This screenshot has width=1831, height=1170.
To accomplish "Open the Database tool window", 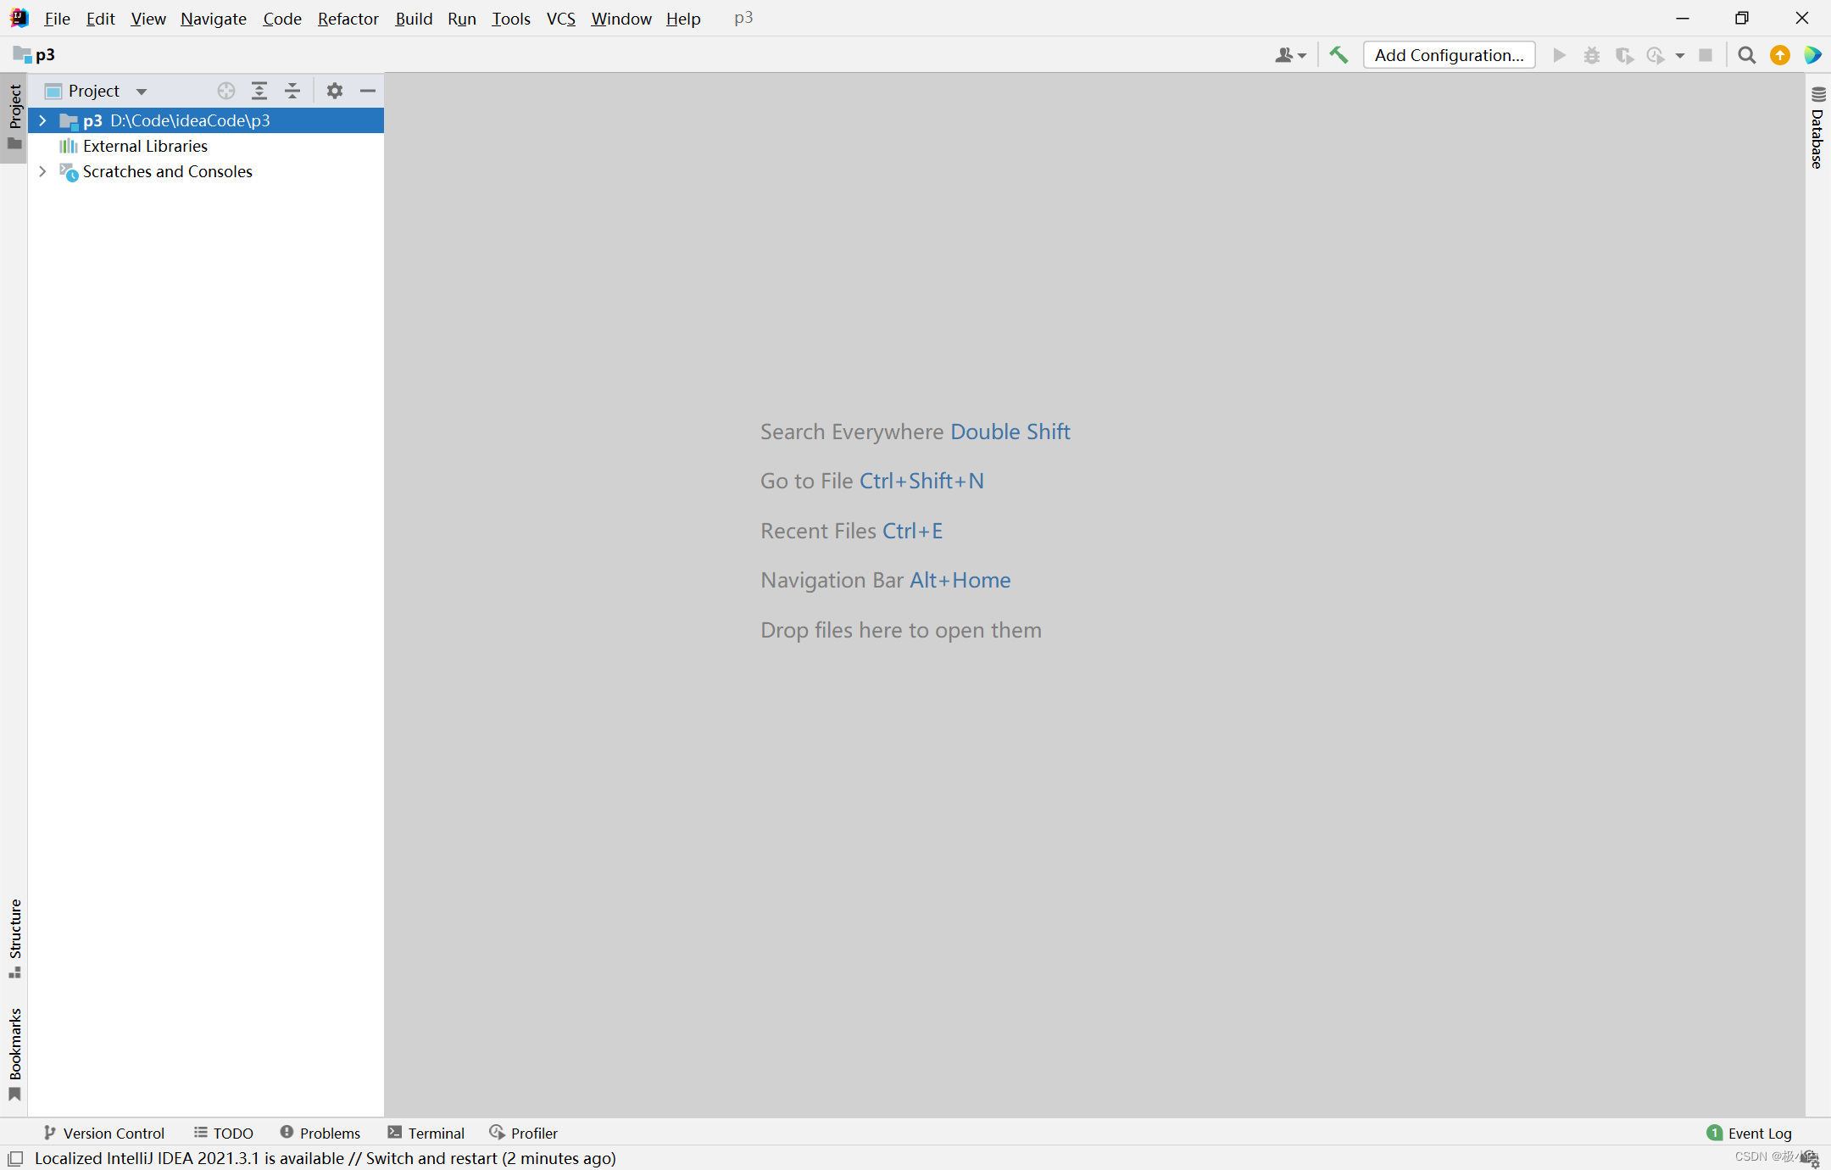I will click(1817, 127).
